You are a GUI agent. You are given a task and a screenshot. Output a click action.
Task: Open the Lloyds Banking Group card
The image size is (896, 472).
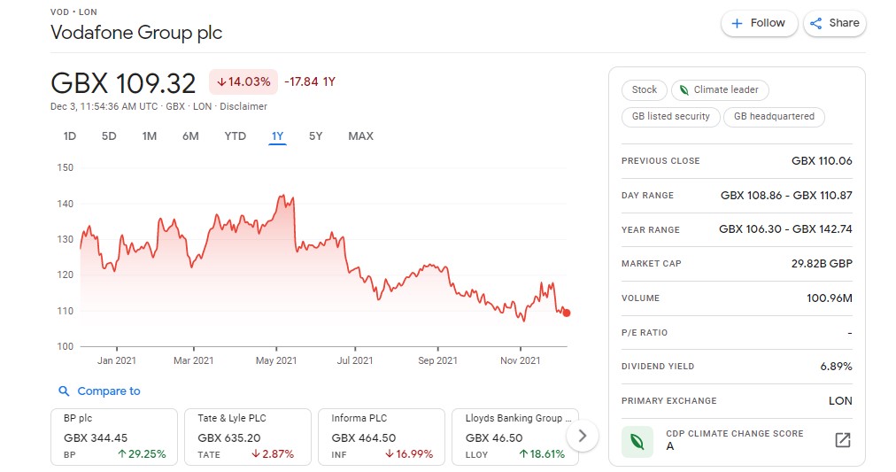tap(515, 437)
